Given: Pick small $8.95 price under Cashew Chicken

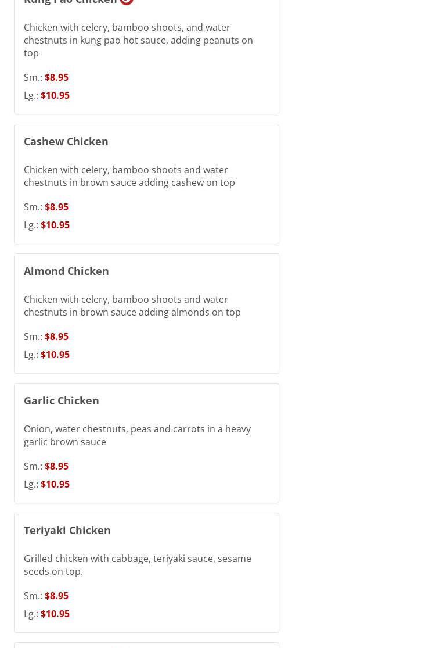Looking at the screenshot, I should 56,207.
